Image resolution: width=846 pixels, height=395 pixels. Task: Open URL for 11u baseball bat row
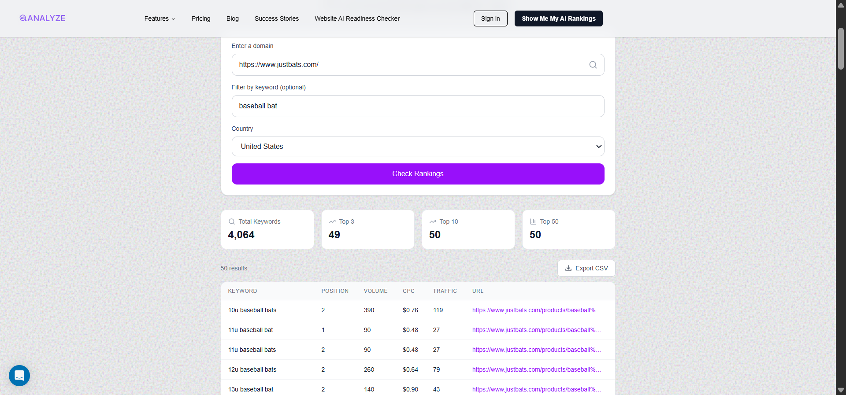point(537,330)
